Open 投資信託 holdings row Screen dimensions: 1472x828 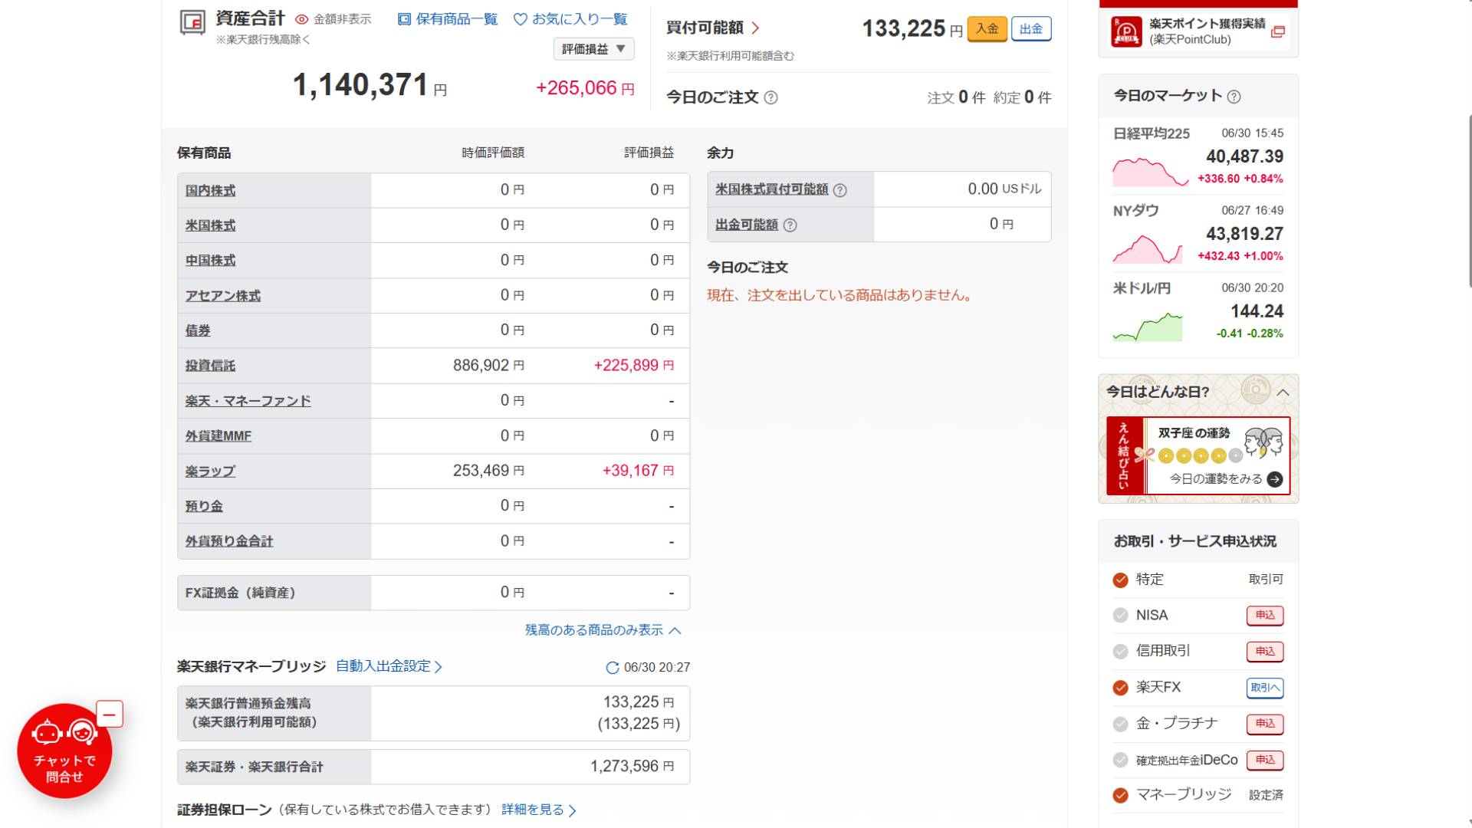pyautogui.click(x=210, y=366)
